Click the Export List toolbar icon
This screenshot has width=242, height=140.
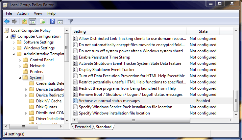tap(42, 22)
